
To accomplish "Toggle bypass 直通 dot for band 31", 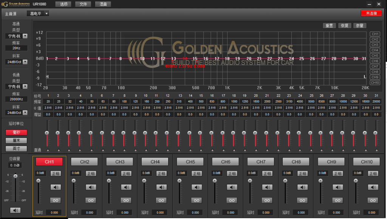I will coord(377,150).
